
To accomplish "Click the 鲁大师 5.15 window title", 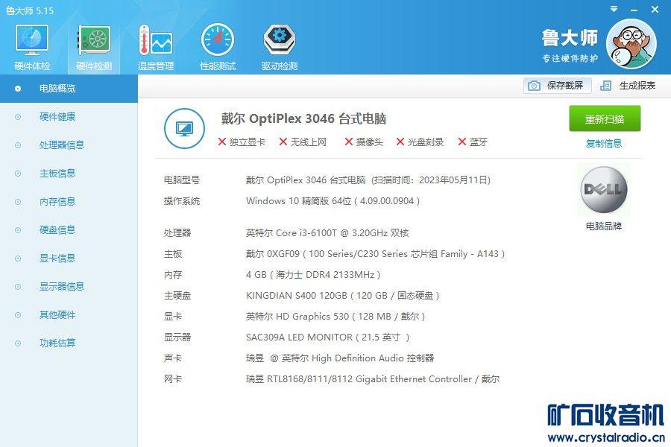I will (x=30, y=10).
